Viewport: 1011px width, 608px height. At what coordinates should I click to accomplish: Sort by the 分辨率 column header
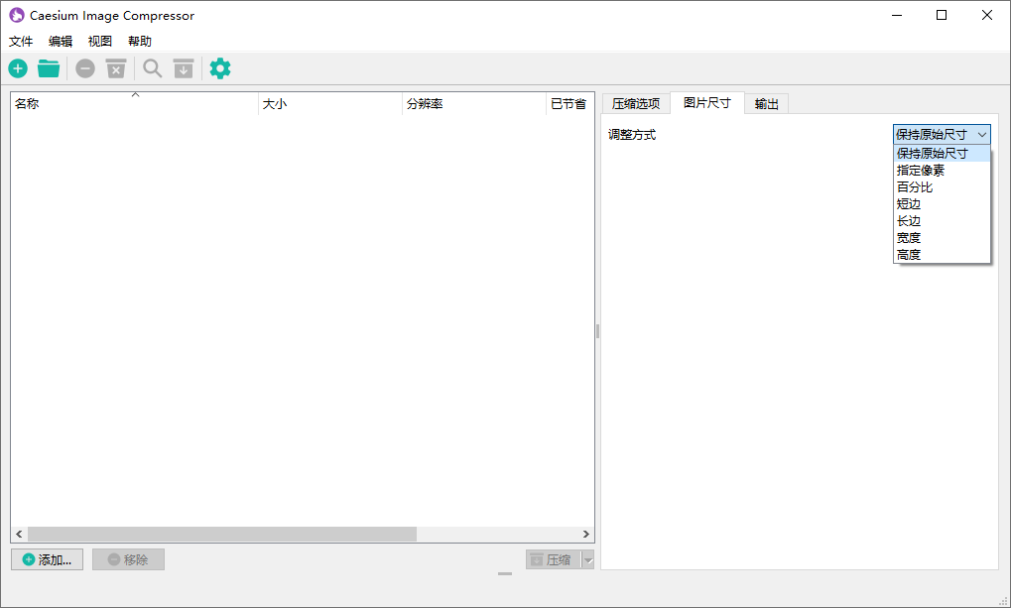[x=474, y=104]
